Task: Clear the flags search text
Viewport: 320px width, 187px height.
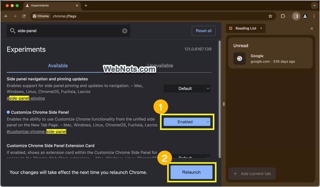Action: pos(125,31)
